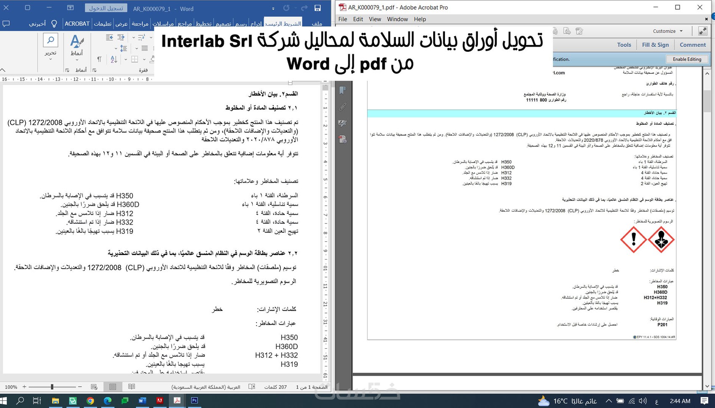715x408 pixels.
Task: Open the Tools pane in Acrobat
Action: pos(624,45)
